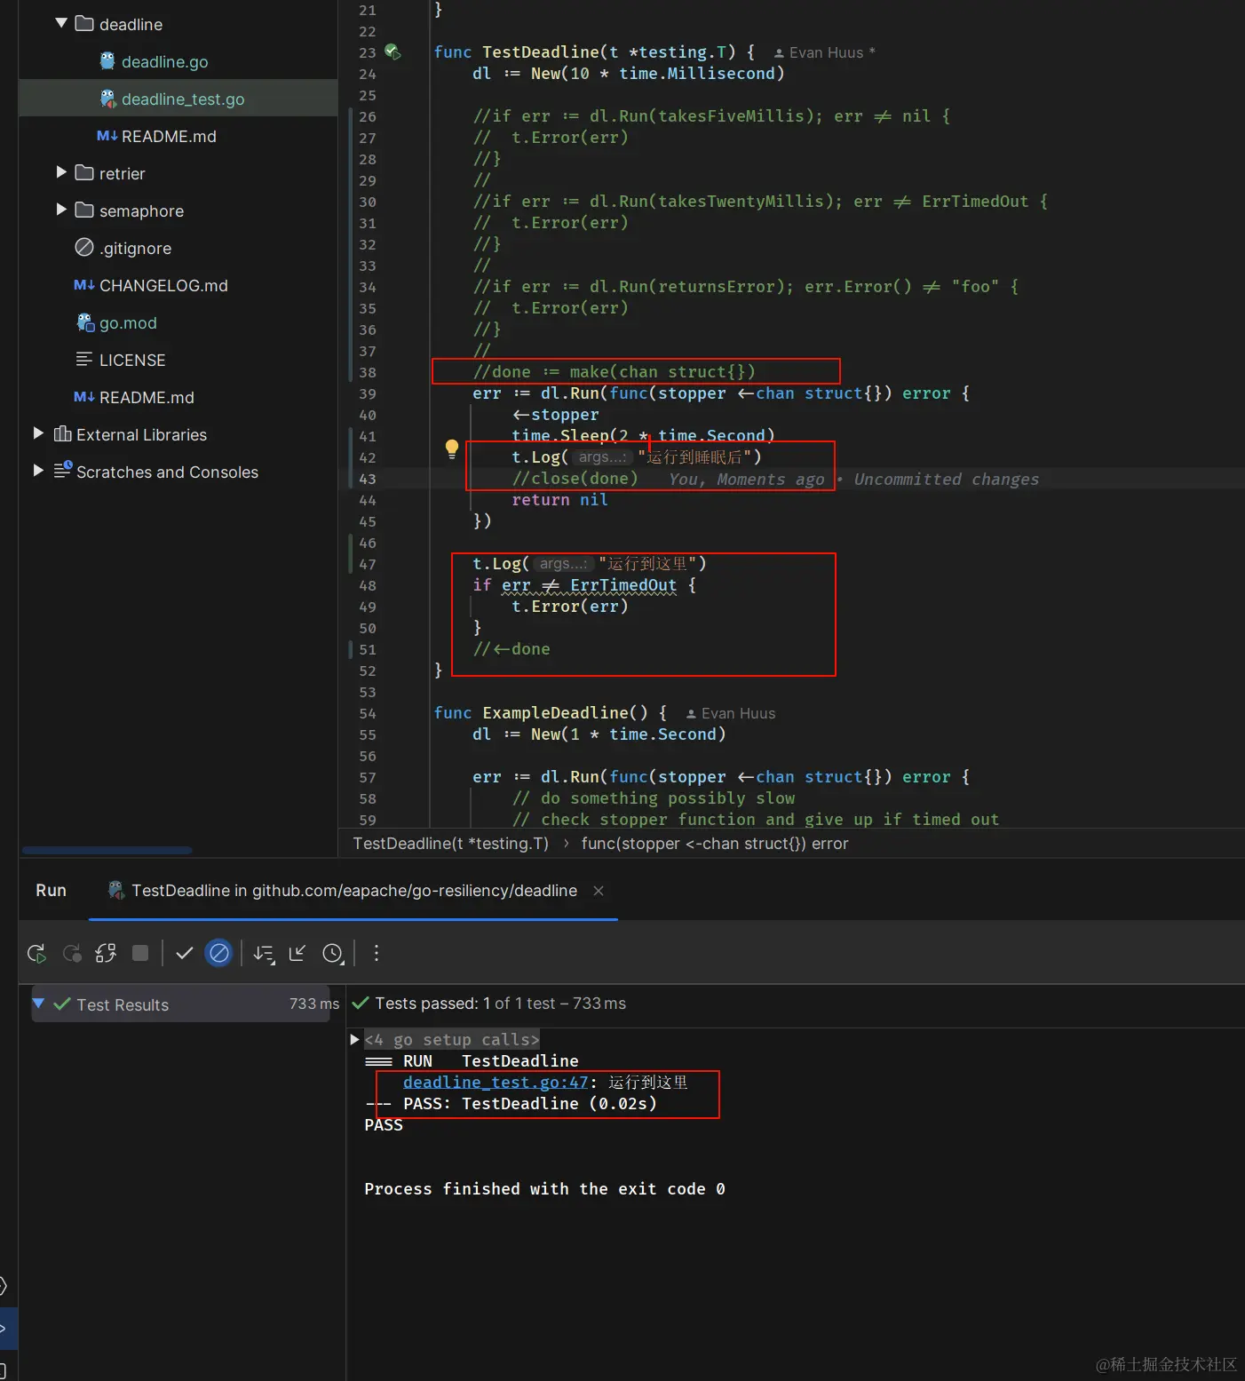Click the 'return nil' statement on line 44
The image size is (1245, 1381).
(x=560, y=500)
